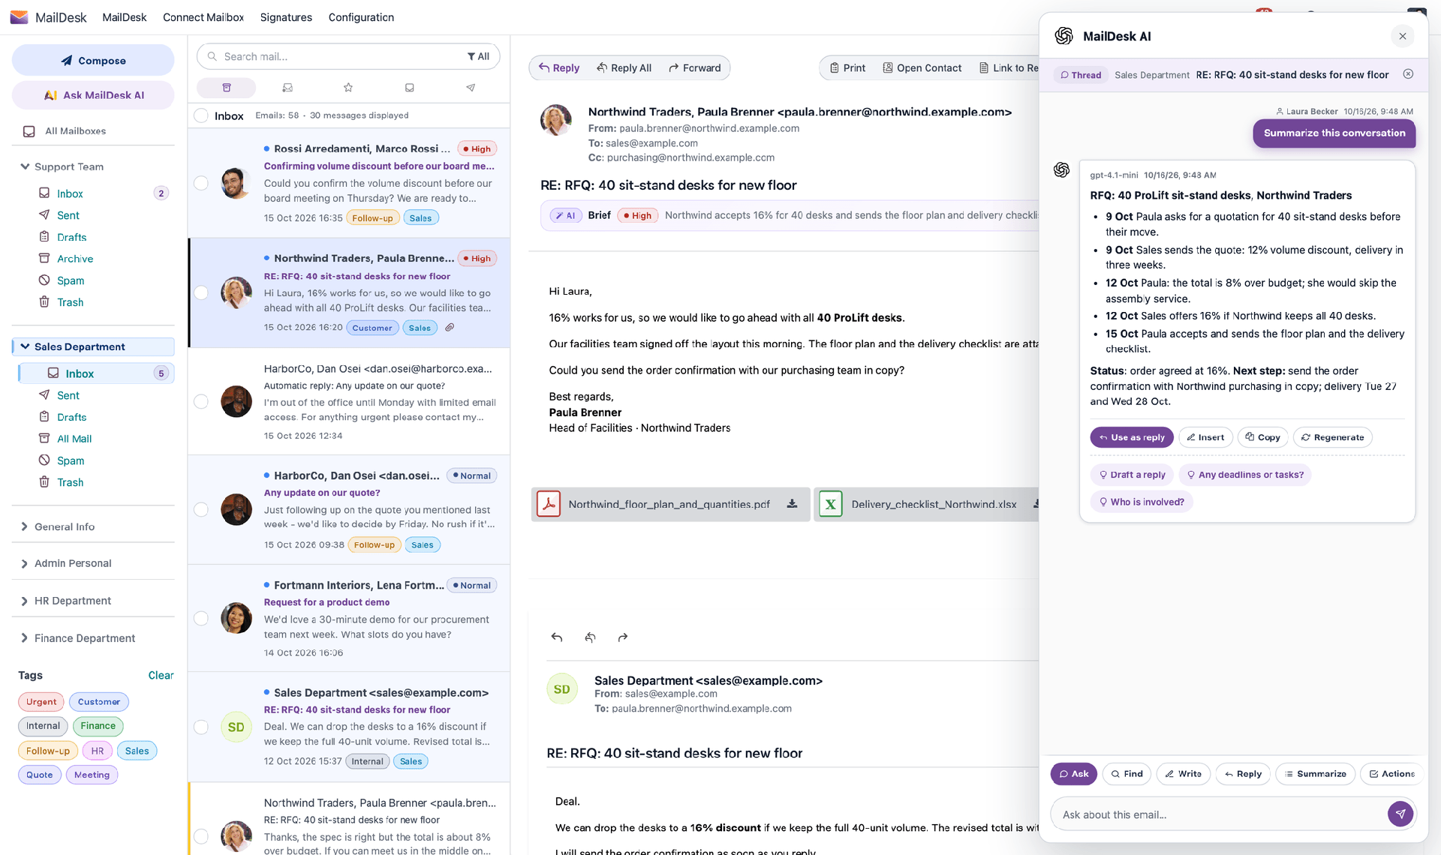Expand the HR Department section

tap(25, 601)
